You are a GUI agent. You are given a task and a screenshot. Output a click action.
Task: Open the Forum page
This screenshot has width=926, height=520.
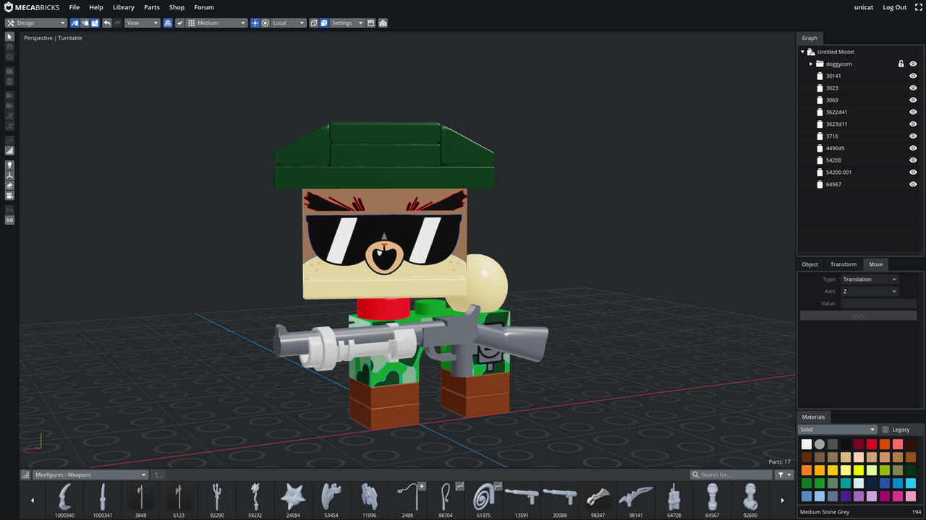[204, 7]
